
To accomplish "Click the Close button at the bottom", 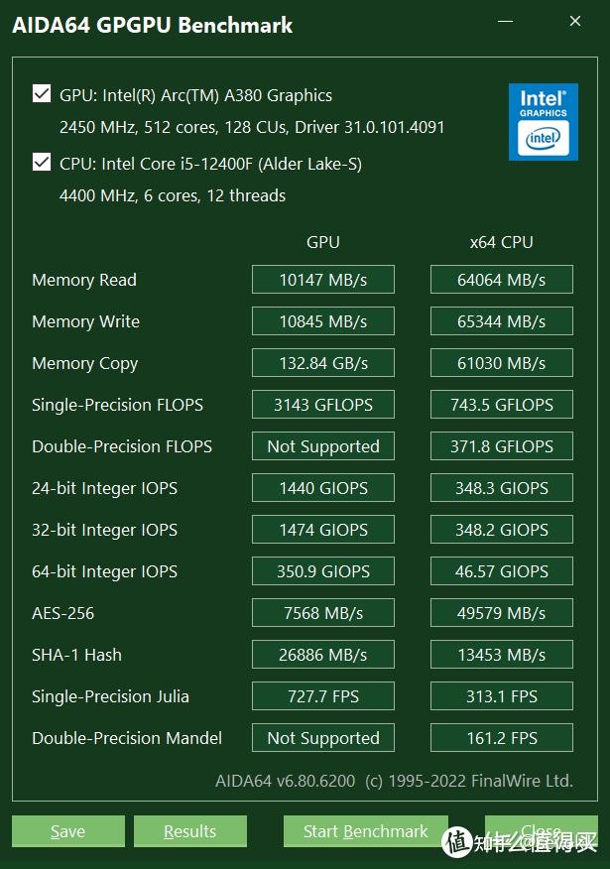I will coord(541,831).
